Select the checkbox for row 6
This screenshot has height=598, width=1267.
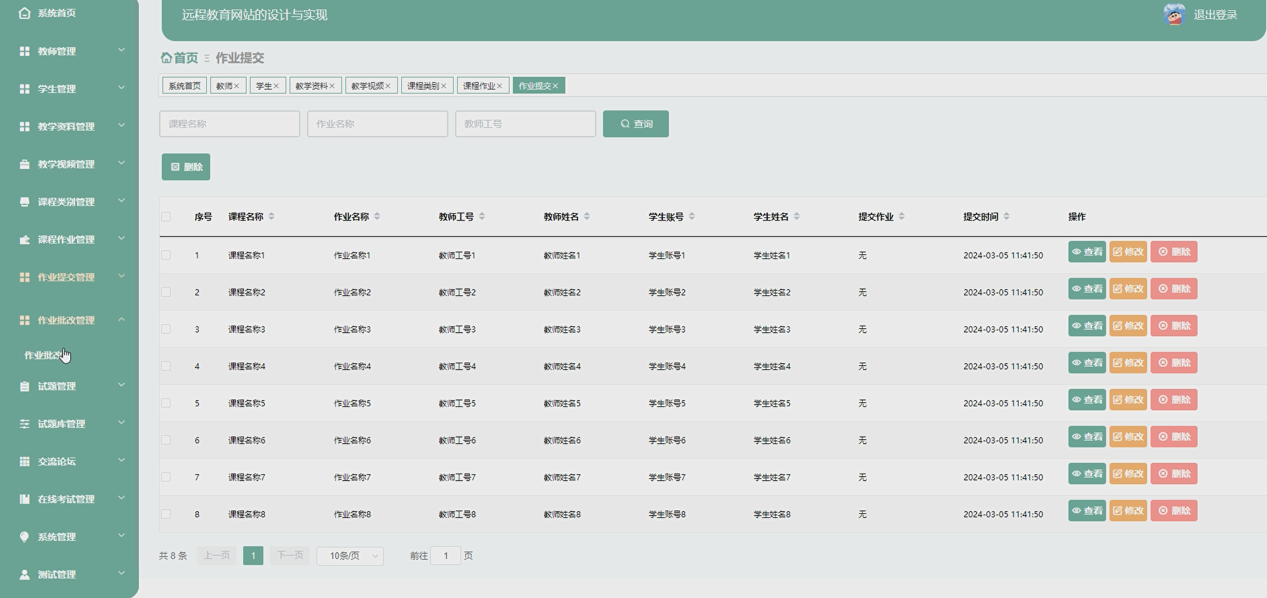[x=166, y=440]
